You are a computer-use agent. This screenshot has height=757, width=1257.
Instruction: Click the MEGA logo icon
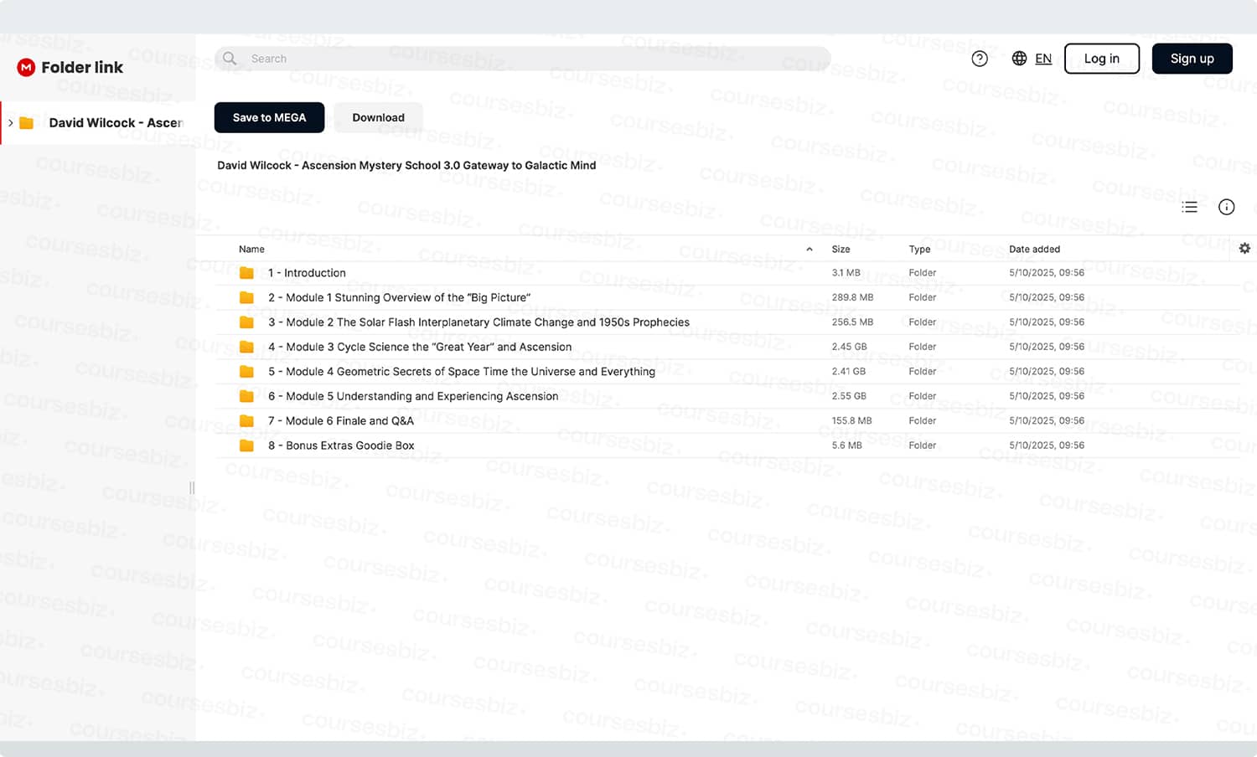pyautogui.click(x=26, y=67)
